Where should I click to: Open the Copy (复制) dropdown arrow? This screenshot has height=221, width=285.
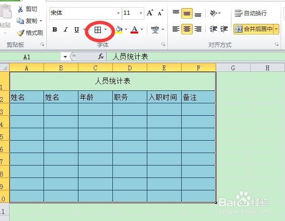tap(41, 21)
